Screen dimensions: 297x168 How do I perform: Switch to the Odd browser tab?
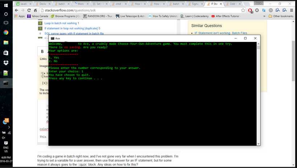232,4
